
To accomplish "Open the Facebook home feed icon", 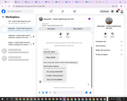I will pos(51,11).
